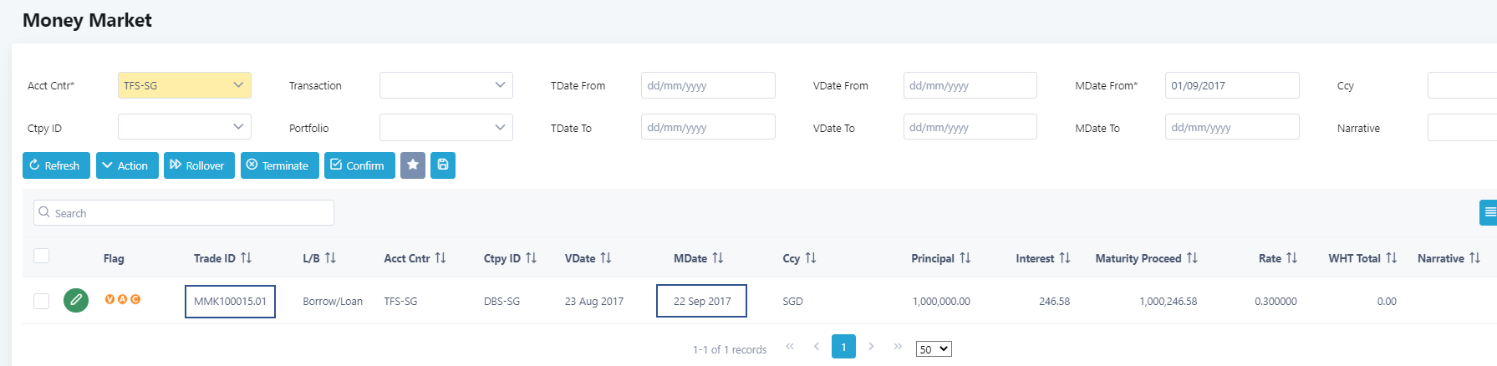Expand the Transaction dropdown
This screenshot has width=1497, height=366.
[x=446, y=85]
